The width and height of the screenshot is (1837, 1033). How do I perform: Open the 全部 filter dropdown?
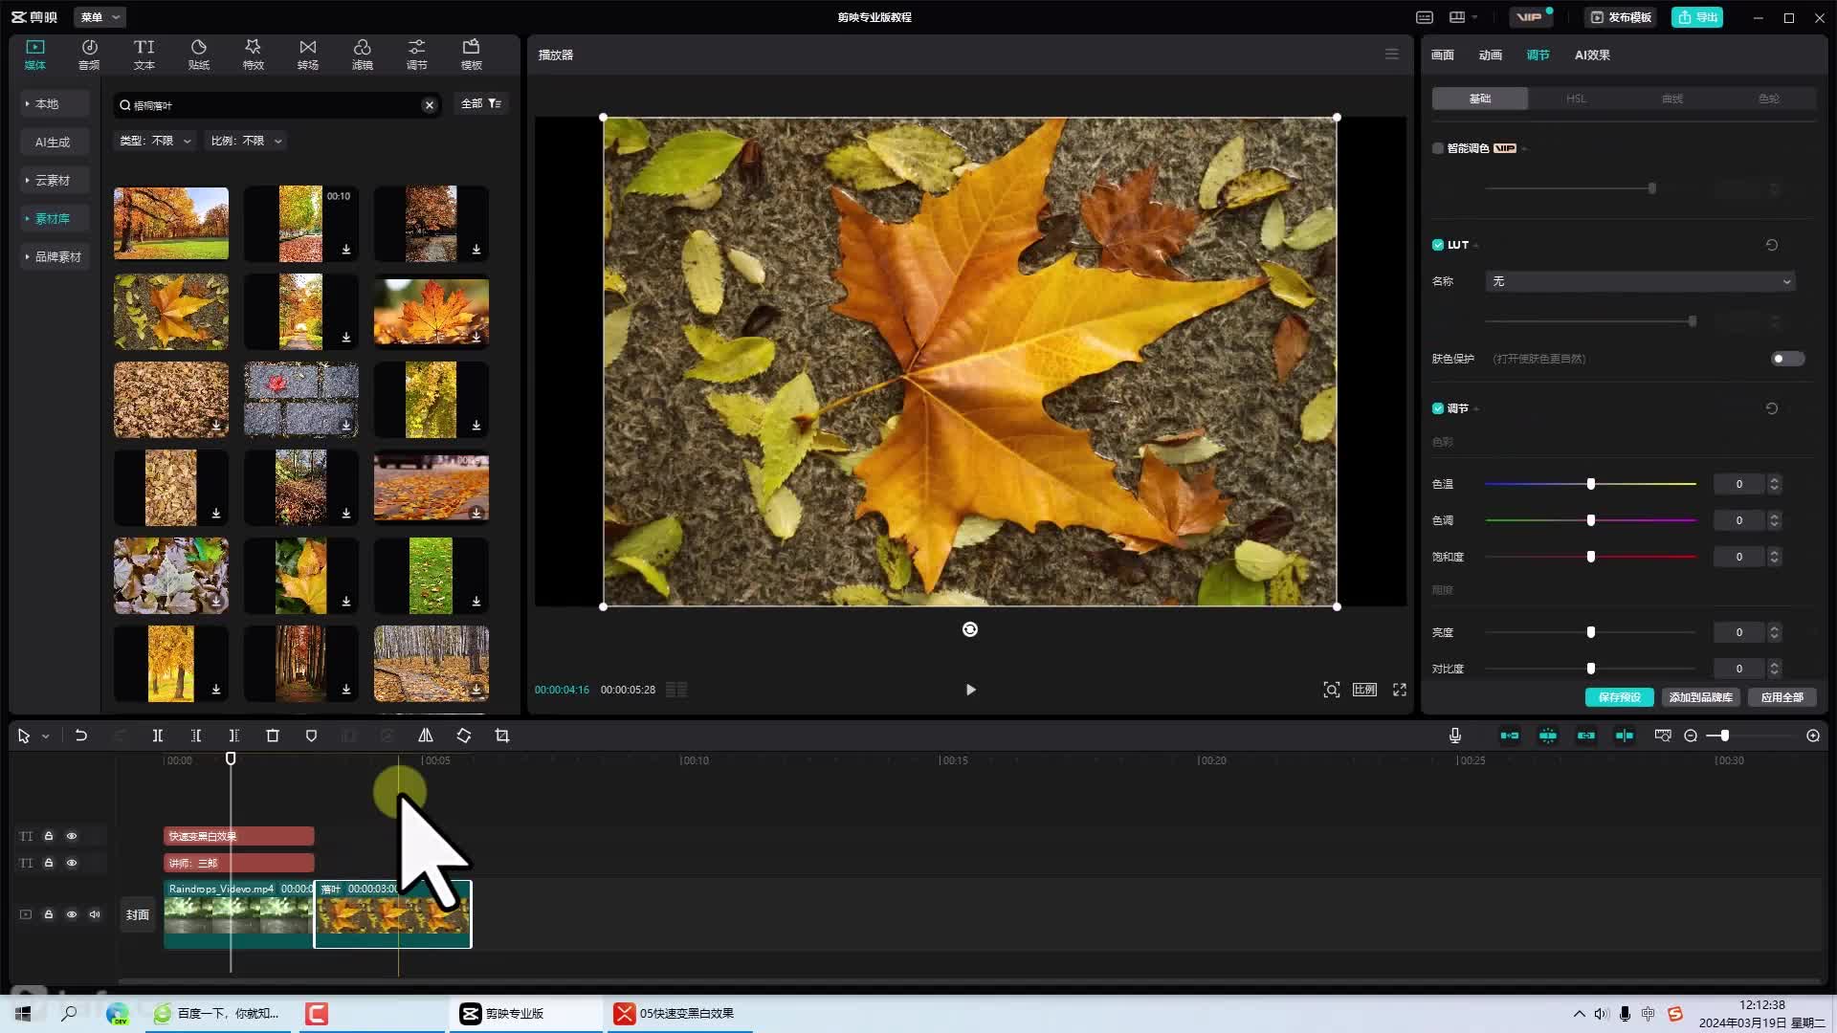(481, 103)
